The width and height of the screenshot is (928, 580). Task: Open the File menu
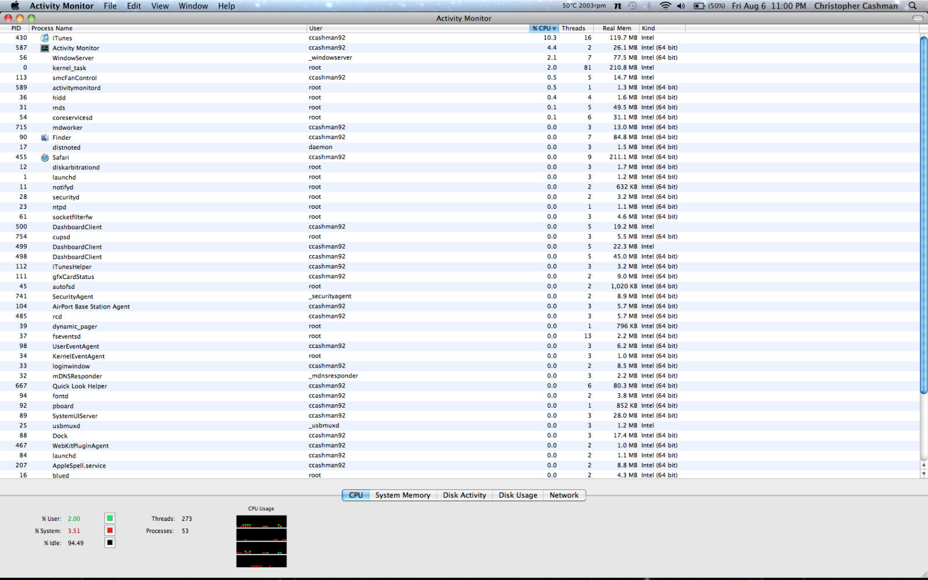click(x=110, y=6)
